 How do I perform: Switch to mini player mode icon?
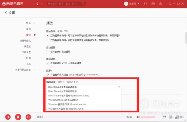170,4
